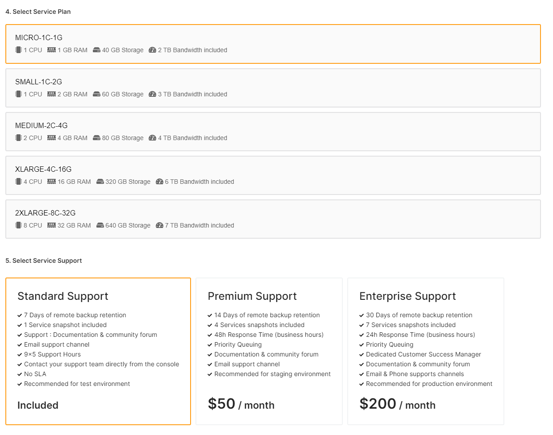The image size is (553, 435).
Task: Click storage drive icon in MICRO-1C-1G plan
Action: coord(96,50)
